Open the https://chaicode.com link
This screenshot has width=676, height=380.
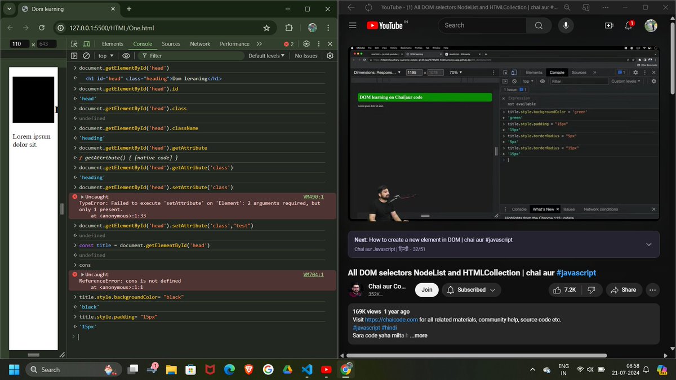(x=392, y=319)
